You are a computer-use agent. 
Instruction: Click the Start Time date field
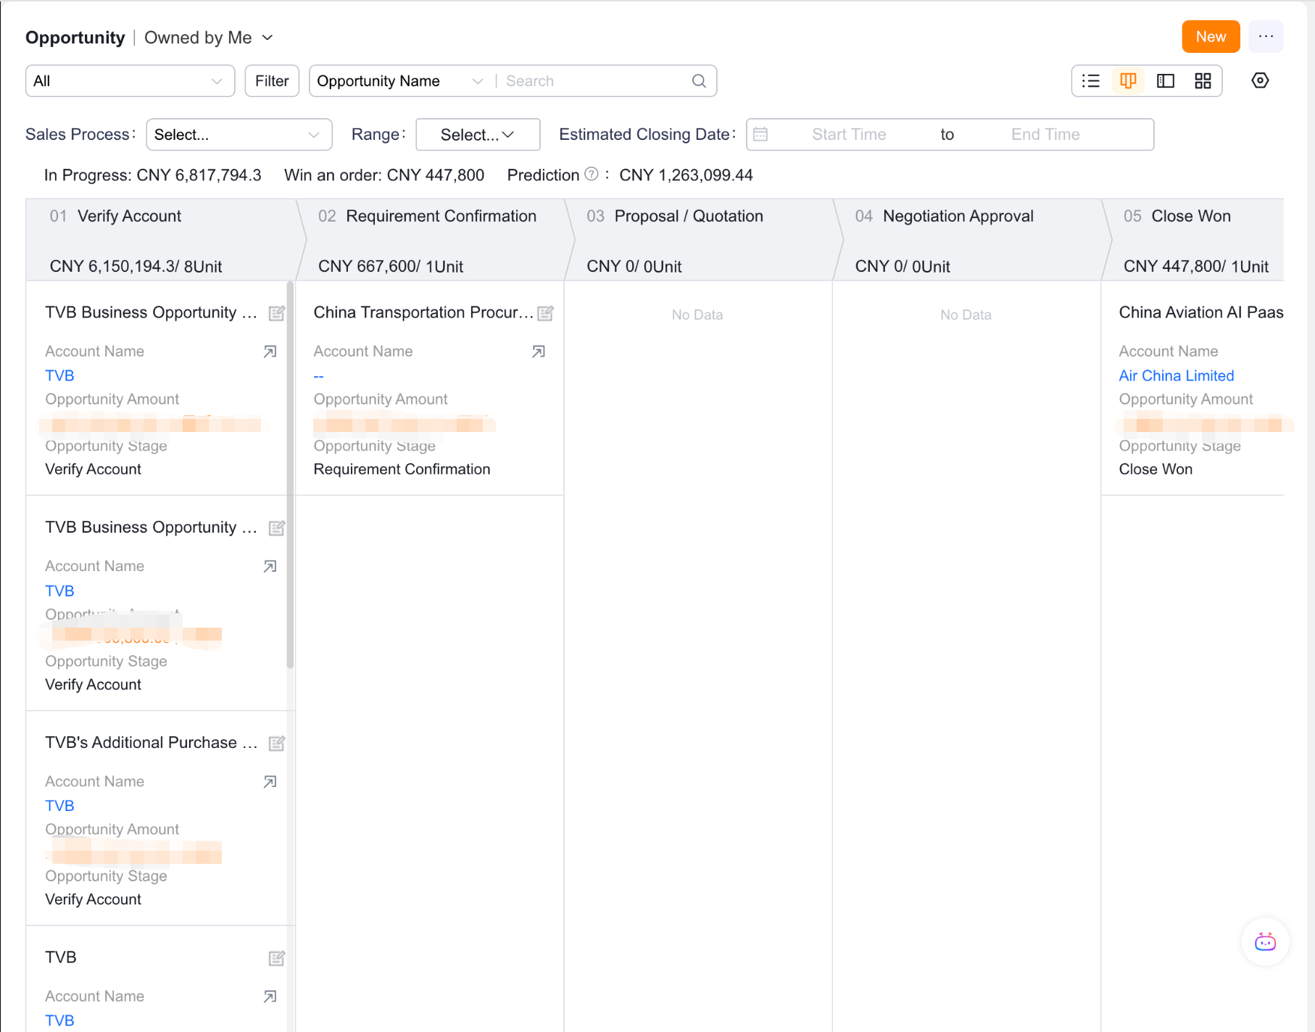[849, 134]
